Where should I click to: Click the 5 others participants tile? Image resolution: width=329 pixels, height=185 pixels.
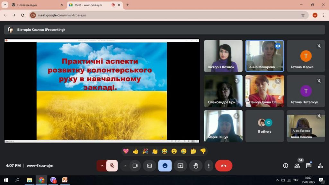pos(264,126)
